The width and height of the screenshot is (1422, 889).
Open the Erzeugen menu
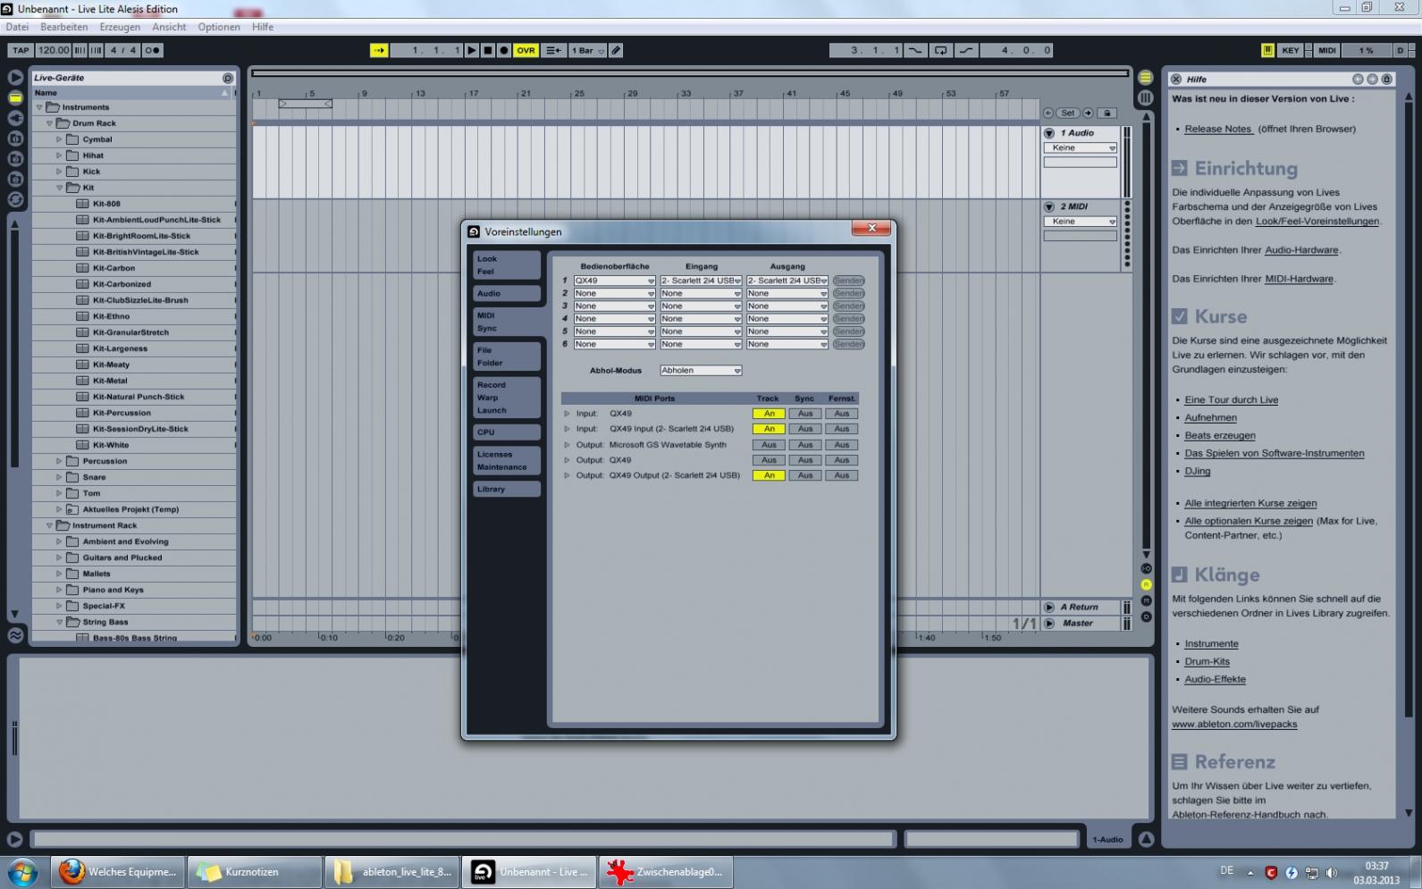click(x=120, y=27)
